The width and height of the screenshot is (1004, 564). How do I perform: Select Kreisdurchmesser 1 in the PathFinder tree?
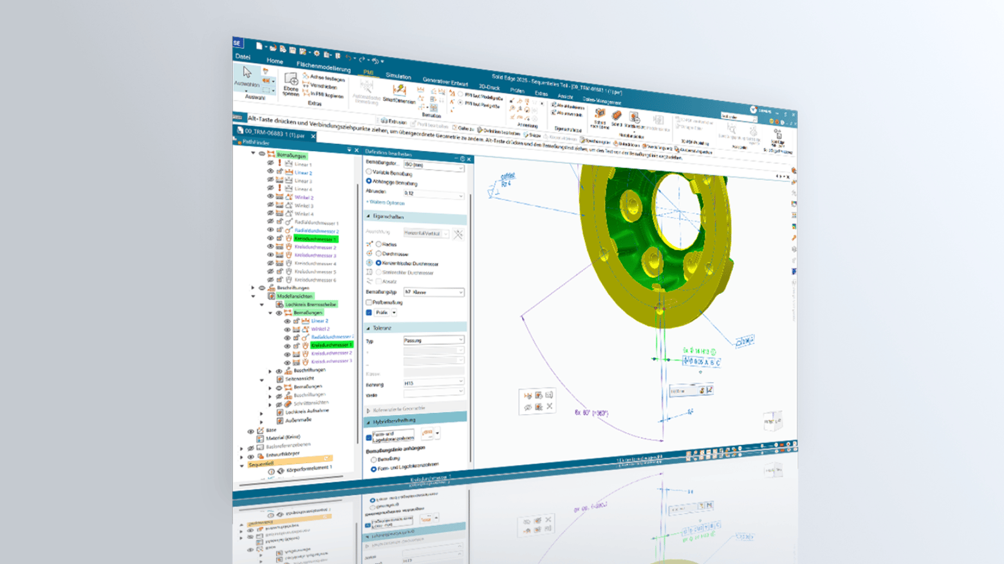315,239
